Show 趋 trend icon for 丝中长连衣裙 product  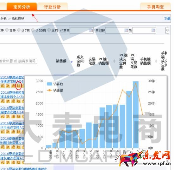(18, 132)
